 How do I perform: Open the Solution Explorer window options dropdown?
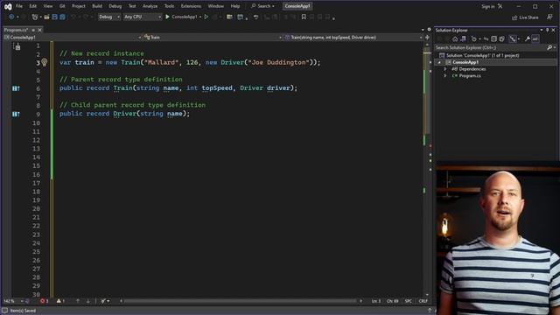(542, 30)
